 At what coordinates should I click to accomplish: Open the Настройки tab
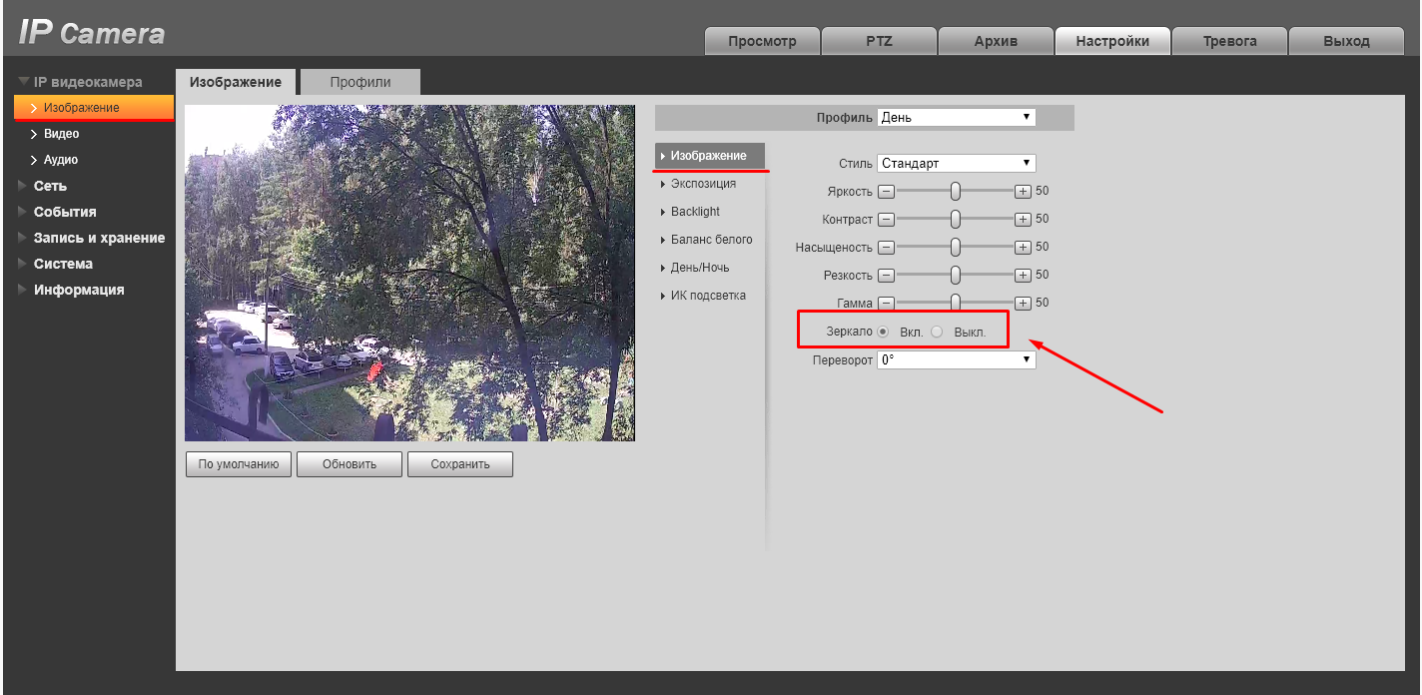tap(1112, 41)
